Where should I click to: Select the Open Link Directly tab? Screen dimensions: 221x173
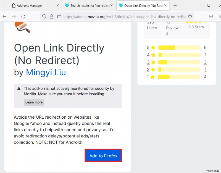click(143, 6)
